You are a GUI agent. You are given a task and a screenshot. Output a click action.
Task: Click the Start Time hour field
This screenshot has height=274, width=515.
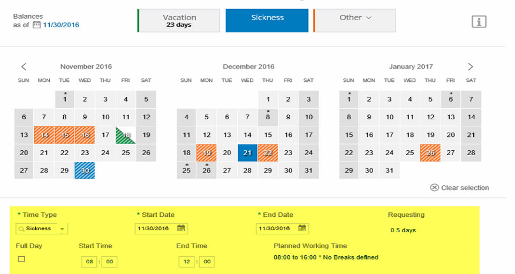point(89,262)
